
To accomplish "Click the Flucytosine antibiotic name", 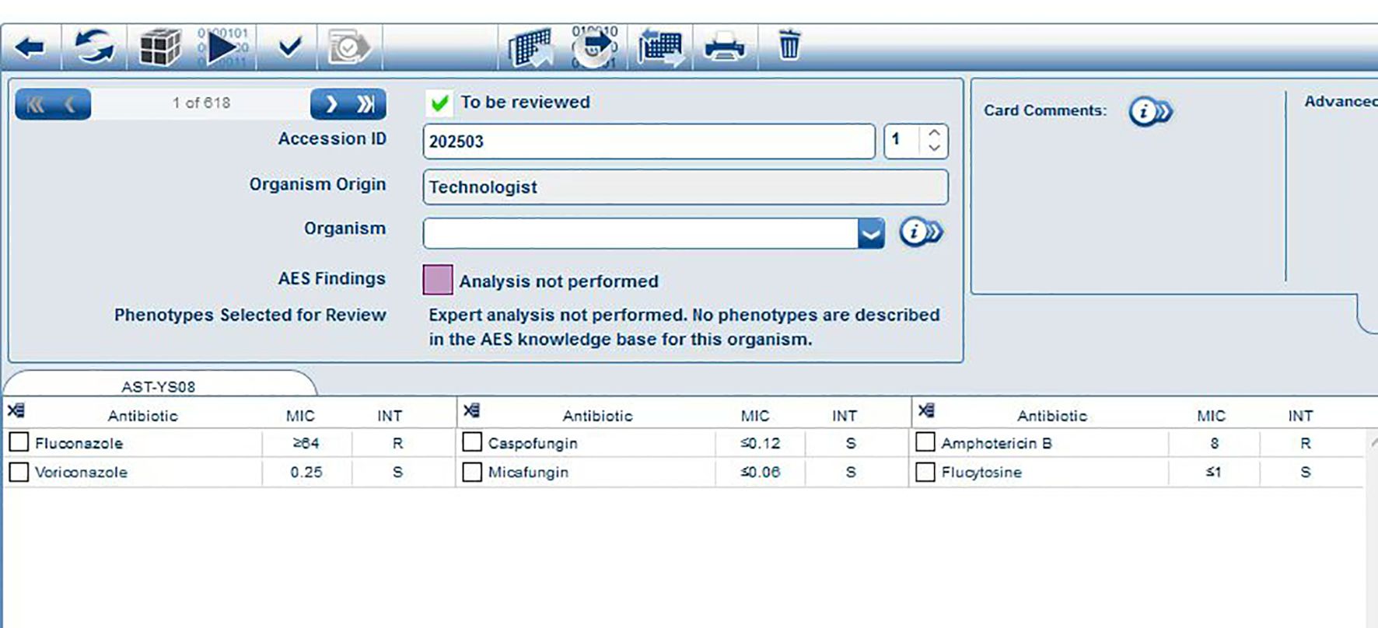I will coord(981,472).
